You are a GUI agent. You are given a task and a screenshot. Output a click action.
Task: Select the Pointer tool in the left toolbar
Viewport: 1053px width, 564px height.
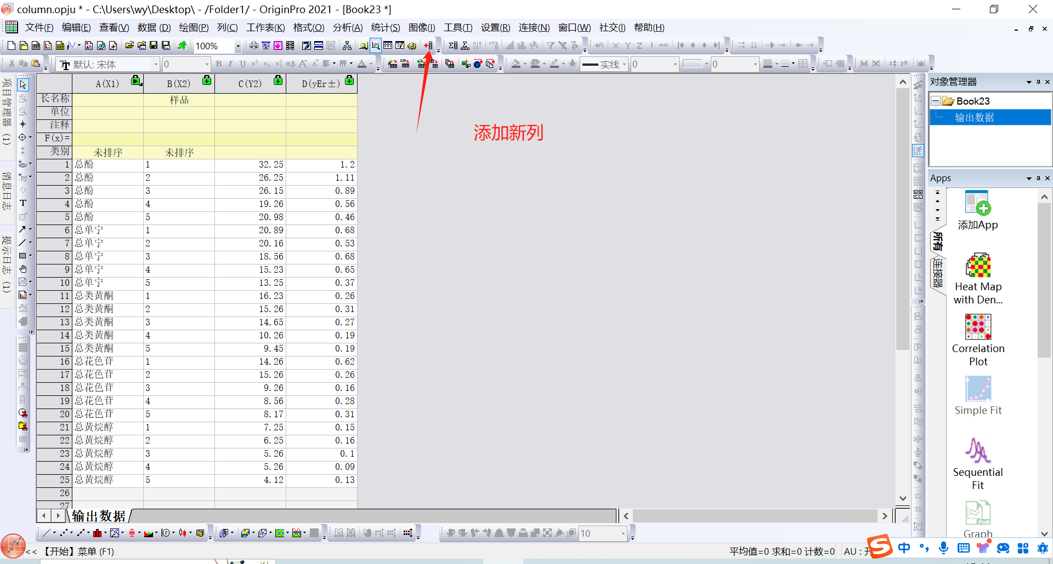point(23,85)
